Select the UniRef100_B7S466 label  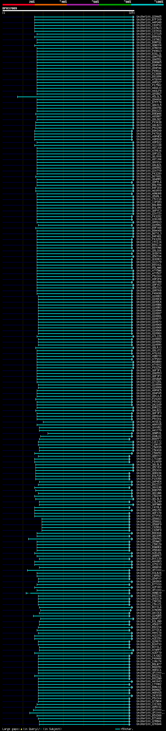point(149,718)
